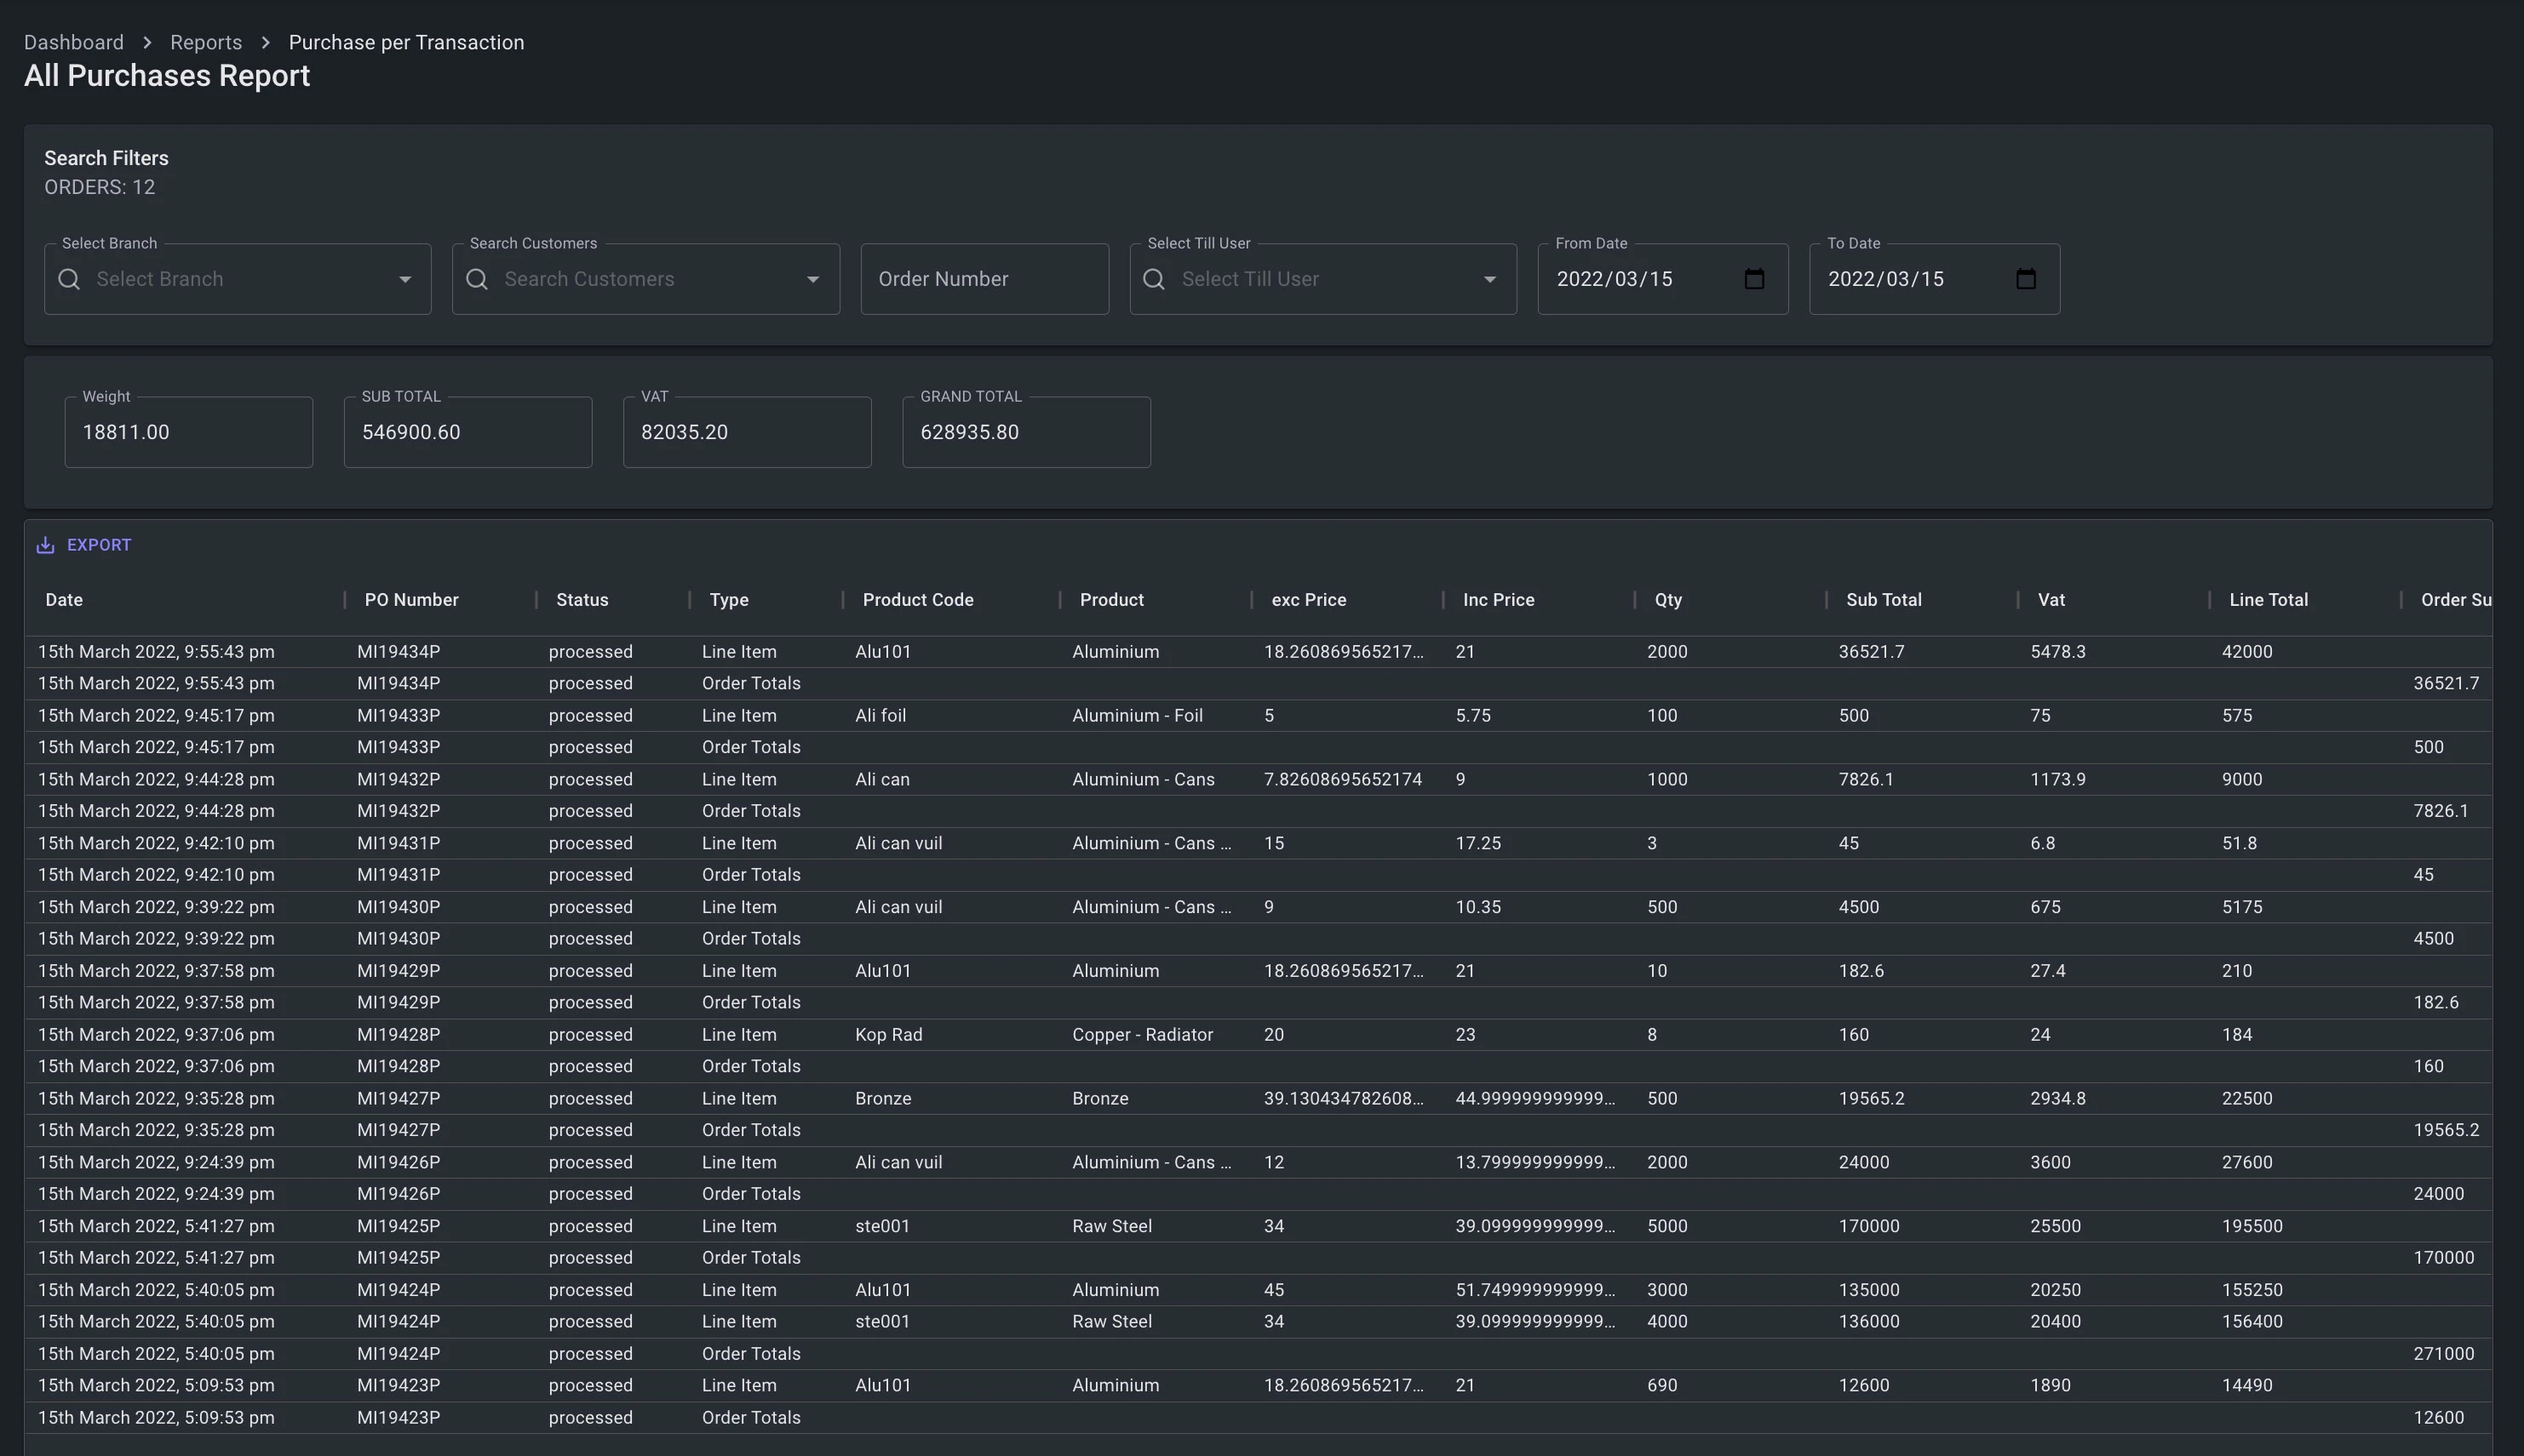Viewport: 2524px width, 1456px height.
Task: Open the From Date calendar icon
Action: tap(1753, 279)
